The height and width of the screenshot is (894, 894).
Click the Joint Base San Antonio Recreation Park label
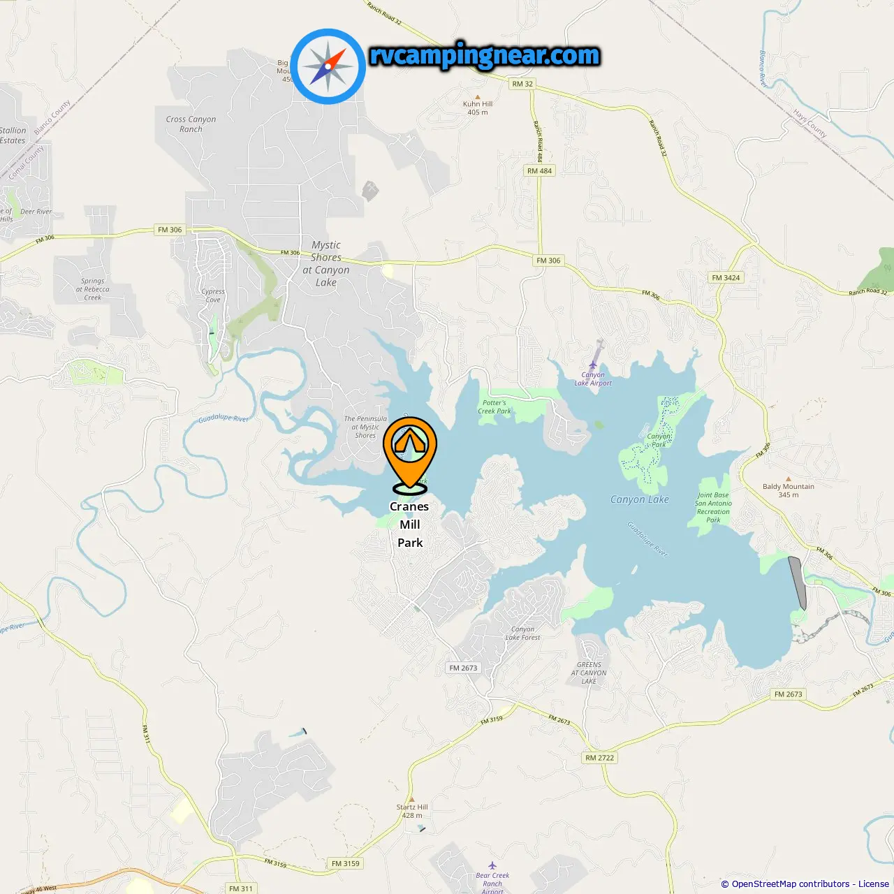pyautogui.click(x=713, y=508)
